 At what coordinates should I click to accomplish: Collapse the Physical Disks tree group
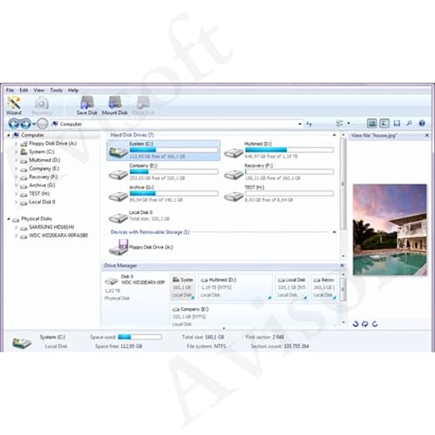(x=9, y=219)
